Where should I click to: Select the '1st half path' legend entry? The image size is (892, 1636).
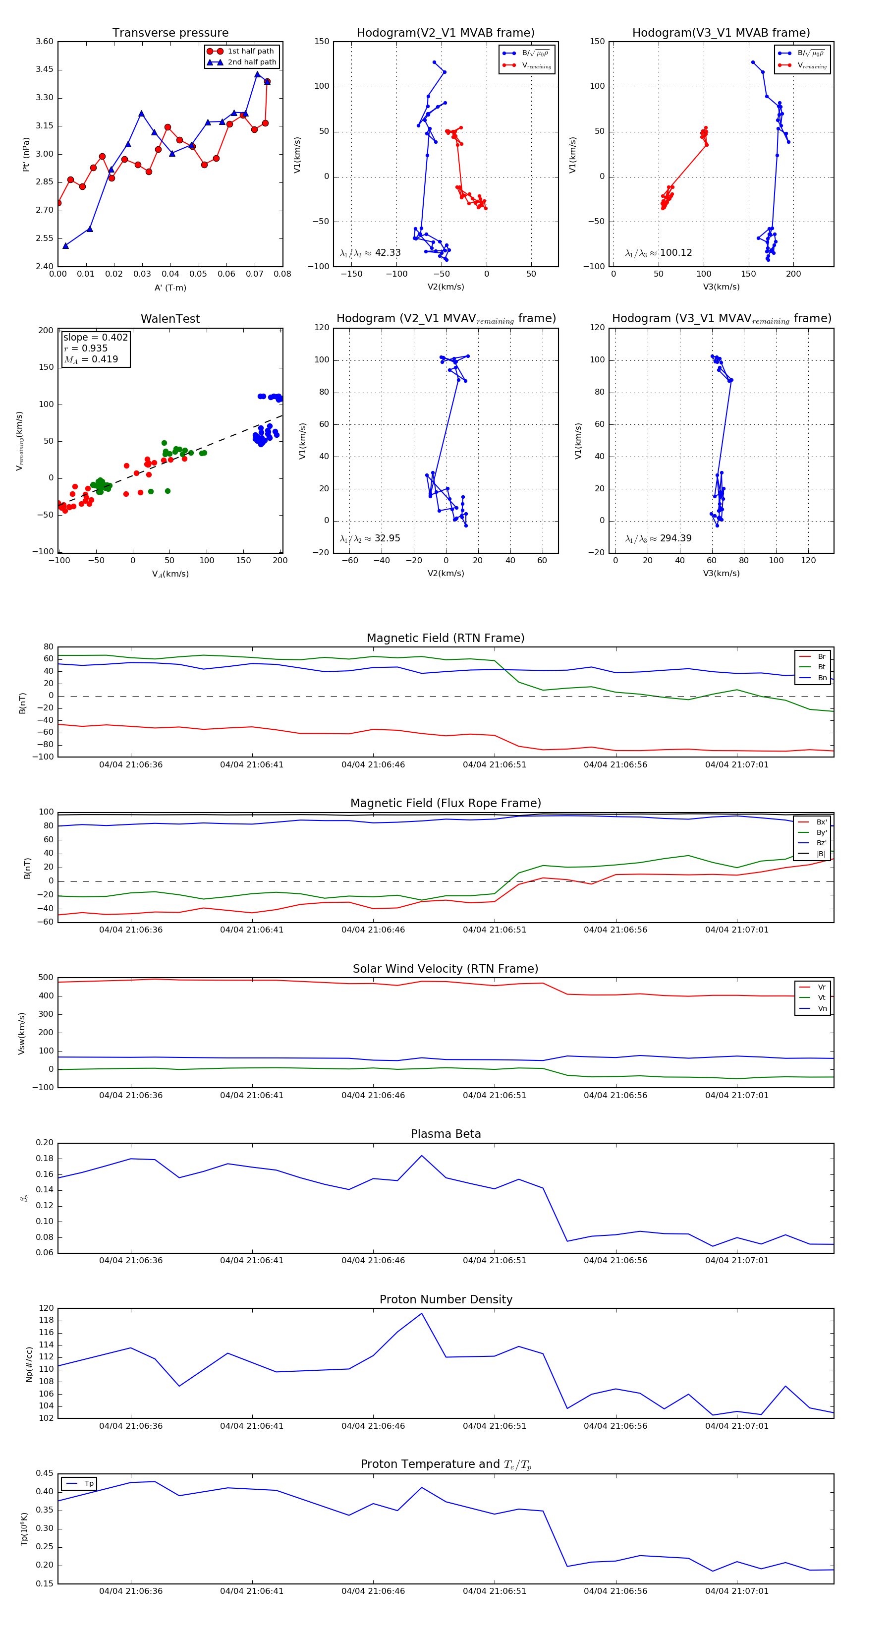[242, 52]
